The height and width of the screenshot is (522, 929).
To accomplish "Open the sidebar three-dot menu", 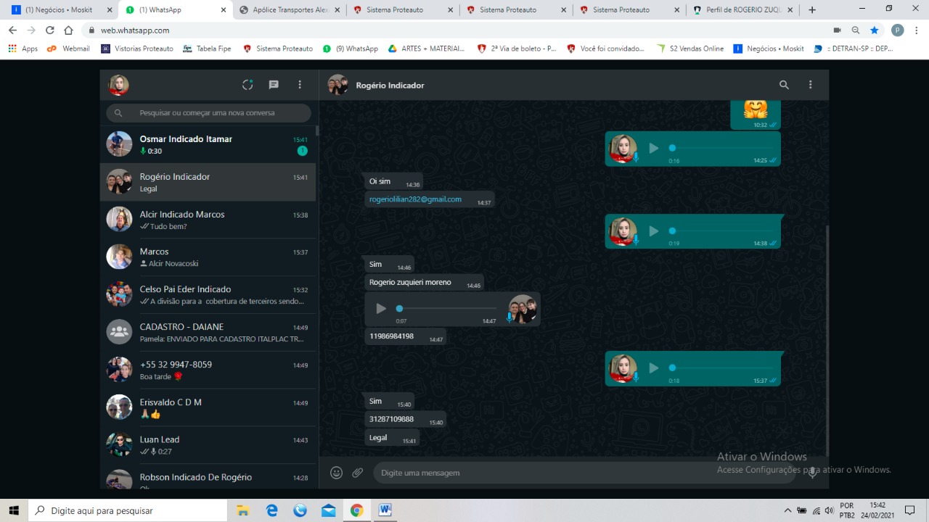I will point(300,85).
